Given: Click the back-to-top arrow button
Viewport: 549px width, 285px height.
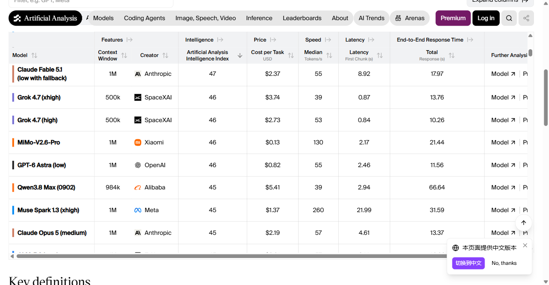Looking at the screenshot, I should 524,223.
